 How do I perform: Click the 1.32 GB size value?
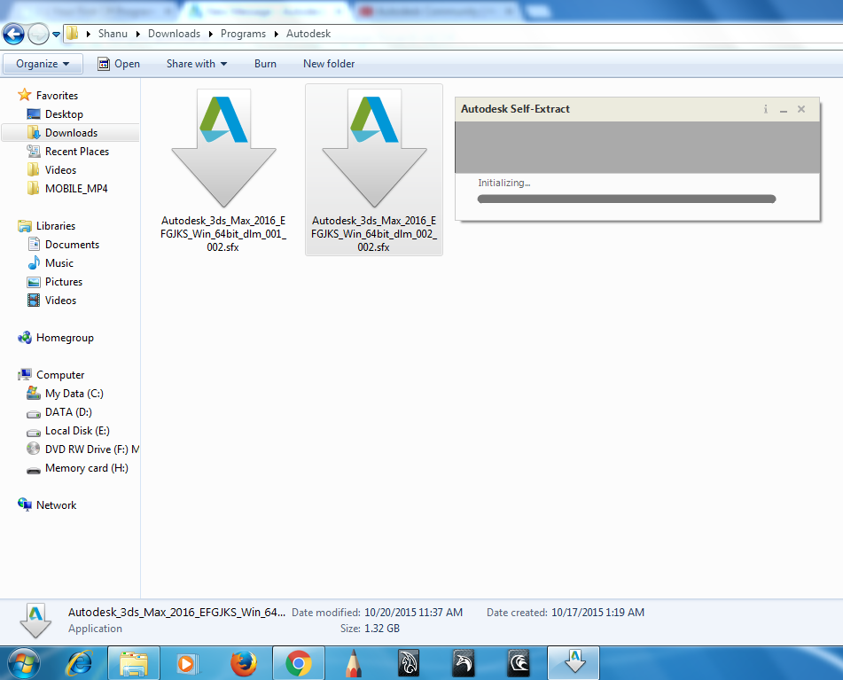tap(382, 629)
